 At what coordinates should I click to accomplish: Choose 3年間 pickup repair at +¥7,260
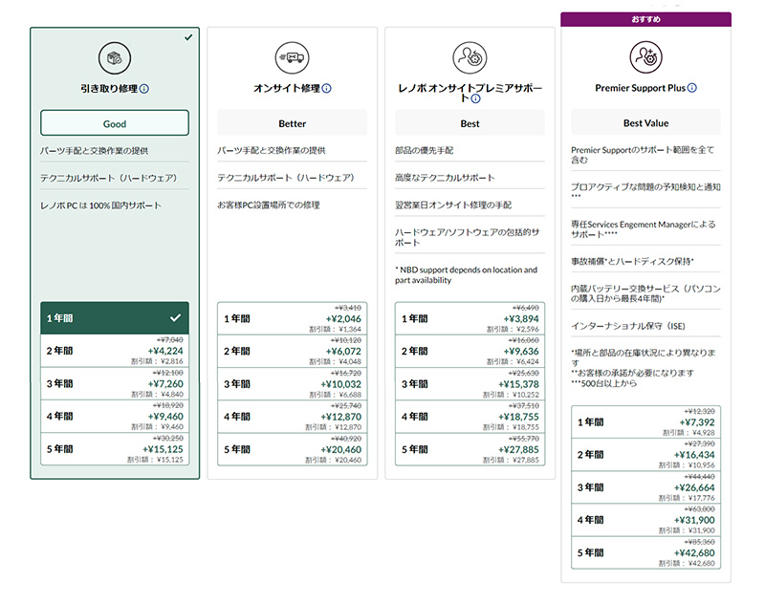click(x=115, y=383)
